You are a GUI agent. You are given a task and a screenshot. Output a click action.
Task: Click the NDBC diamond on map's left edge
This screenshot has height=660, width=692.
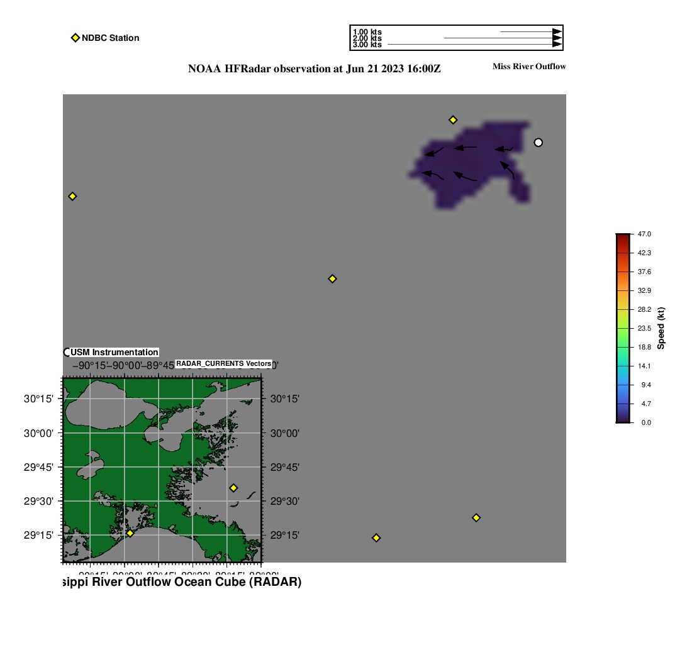click(x=72, y=196)
